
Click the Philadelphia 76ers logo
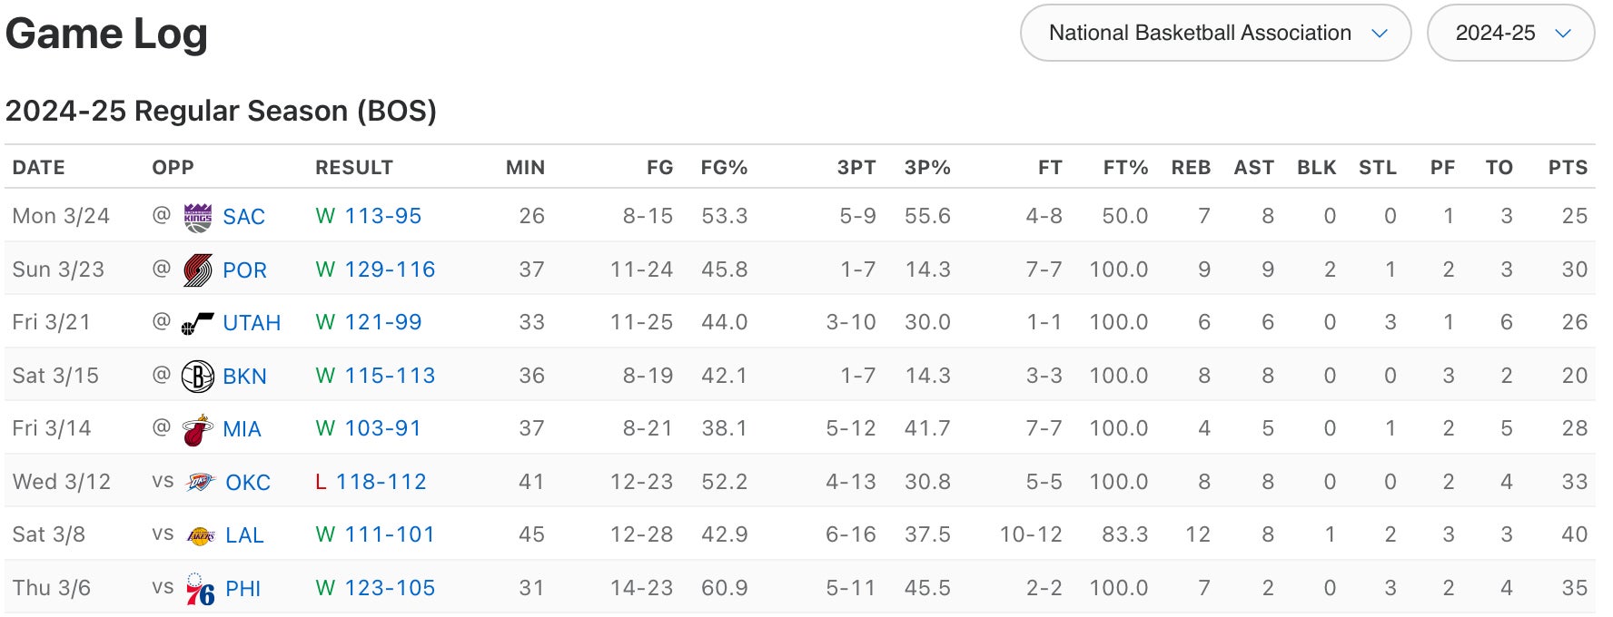200,589
